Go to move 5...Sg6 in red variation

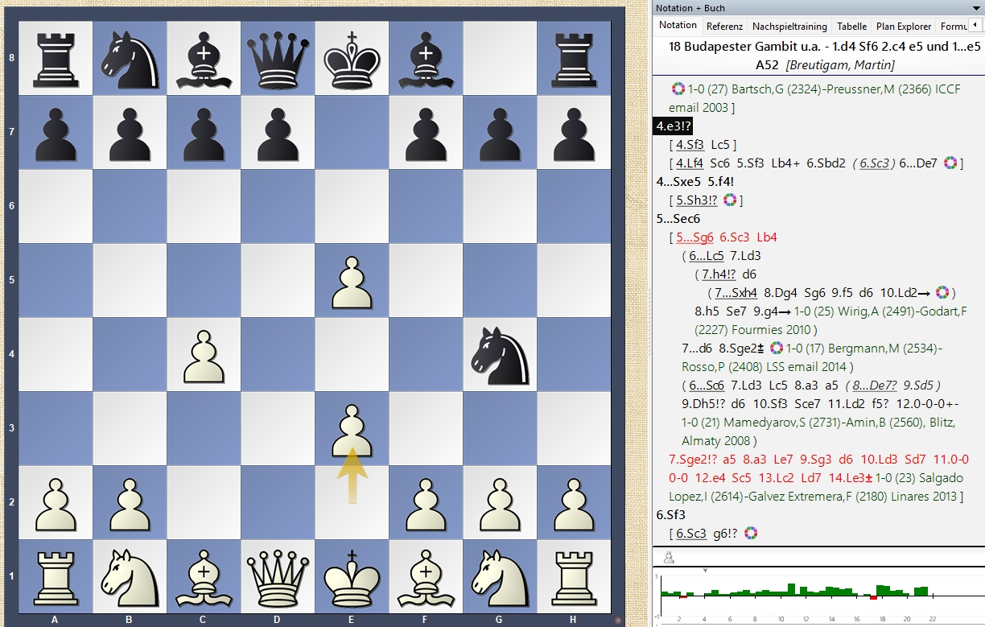[694, 237]
